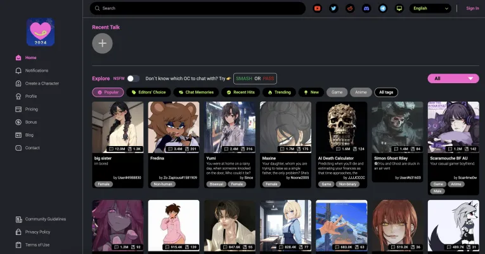Open the English language dropdown
This screenshot has width=485, height=254.
(430, 8)
